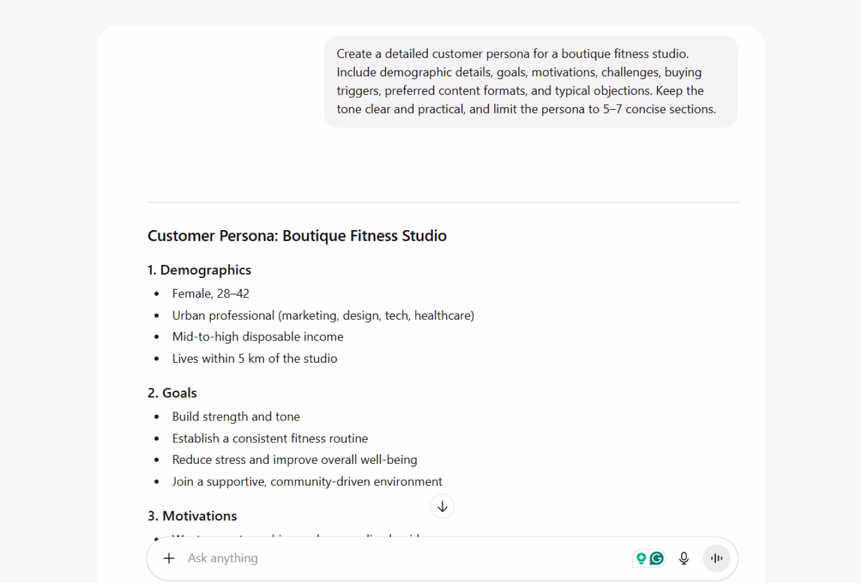Select the user prompt message bubble

pos(531,81)
